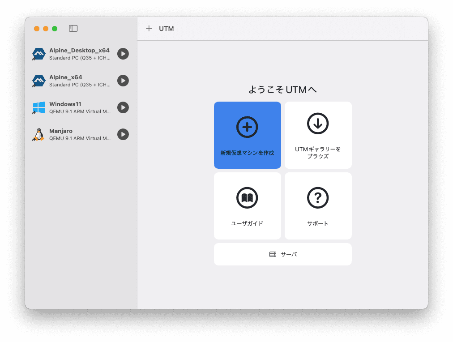This screenshot has width=453, height=342.
Task: Click the red close window button
Action: tap(37, 29)
